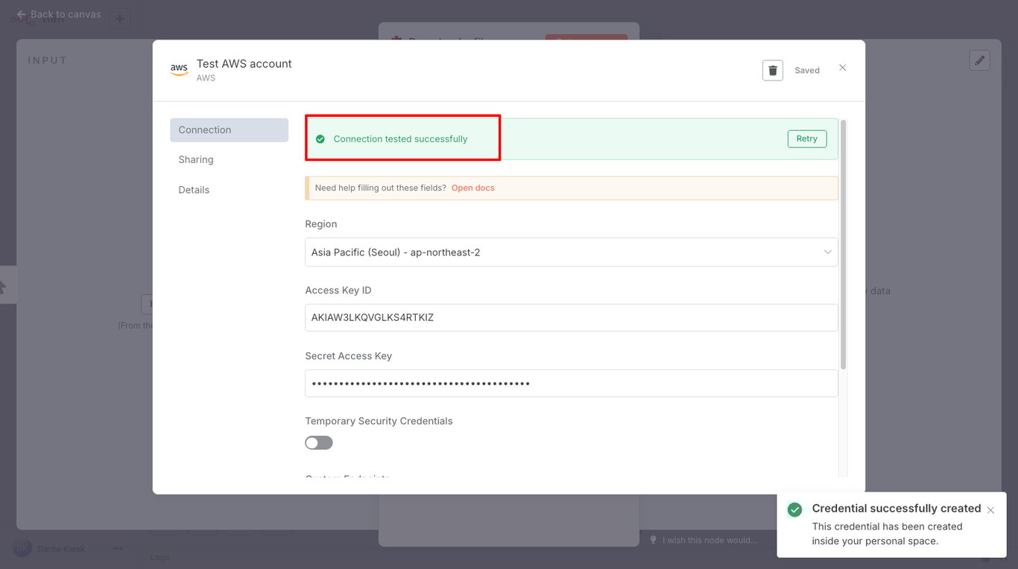Click the Logs label at bottom
Screen dimensions: 1018x569
point(160,557)
